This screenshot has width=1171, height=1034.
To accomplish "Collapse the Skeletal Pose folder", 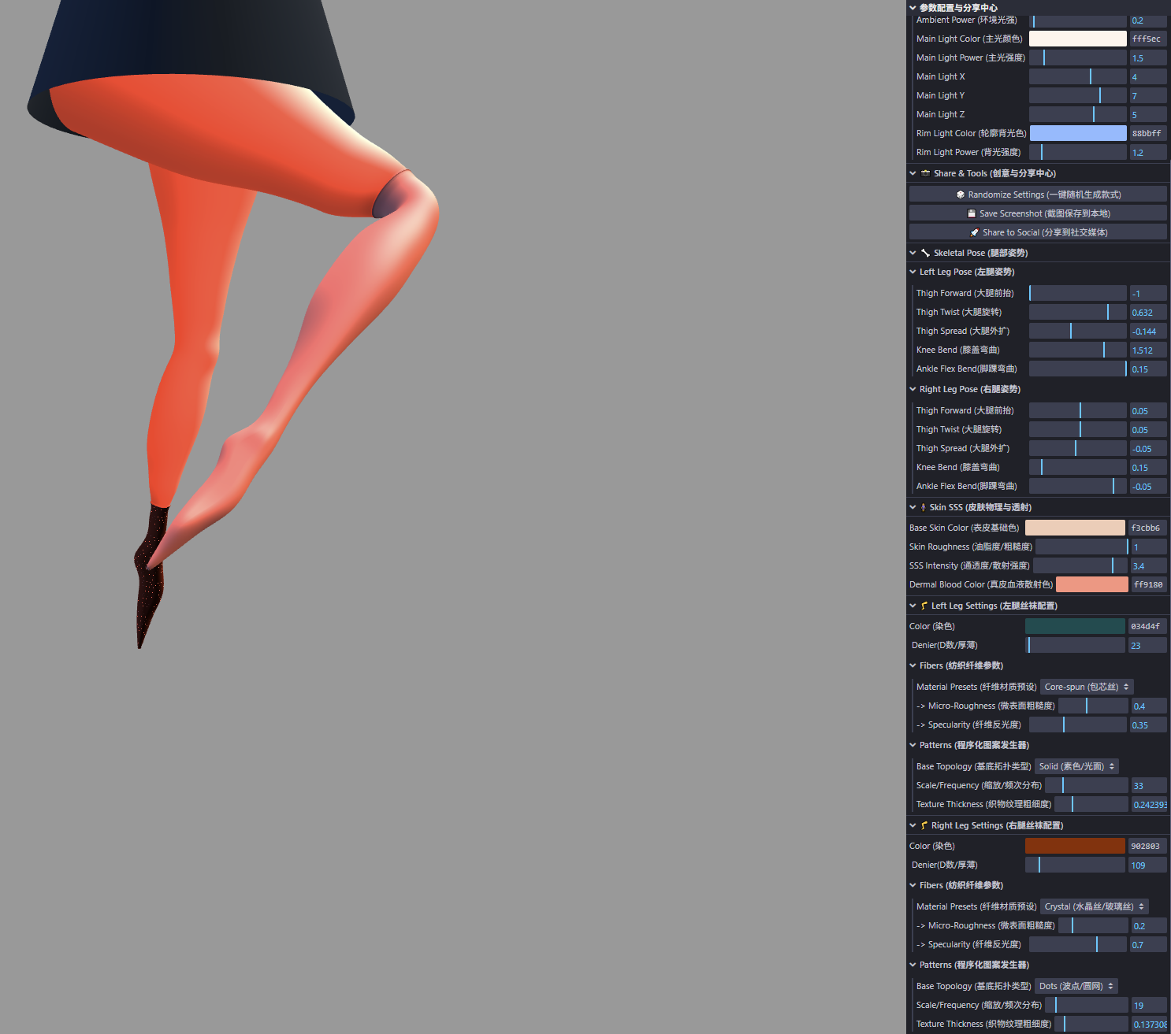I will click(1038, 253).
